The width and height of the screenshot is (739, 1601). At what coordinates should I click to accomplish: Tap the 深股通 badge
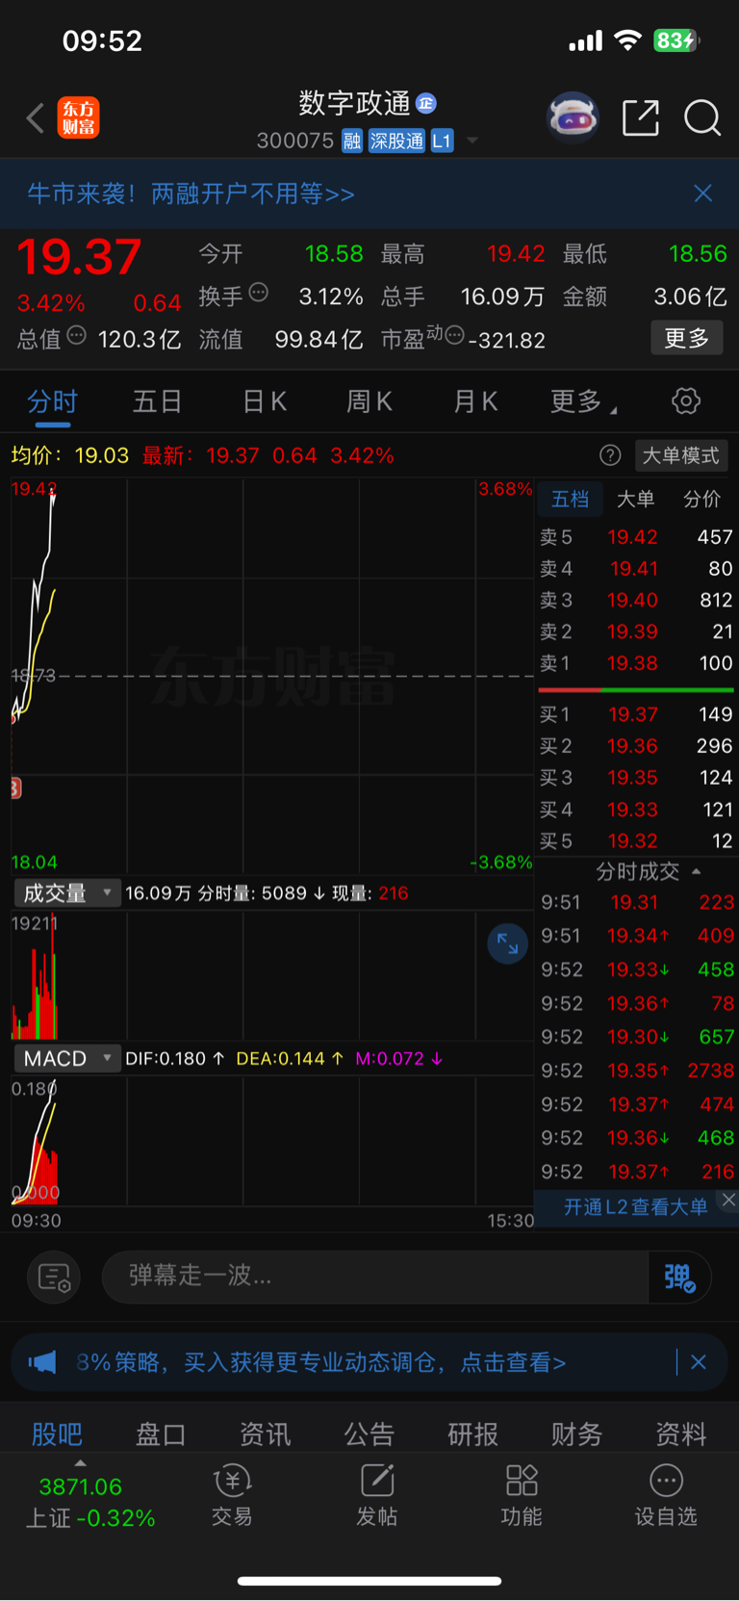396,142
